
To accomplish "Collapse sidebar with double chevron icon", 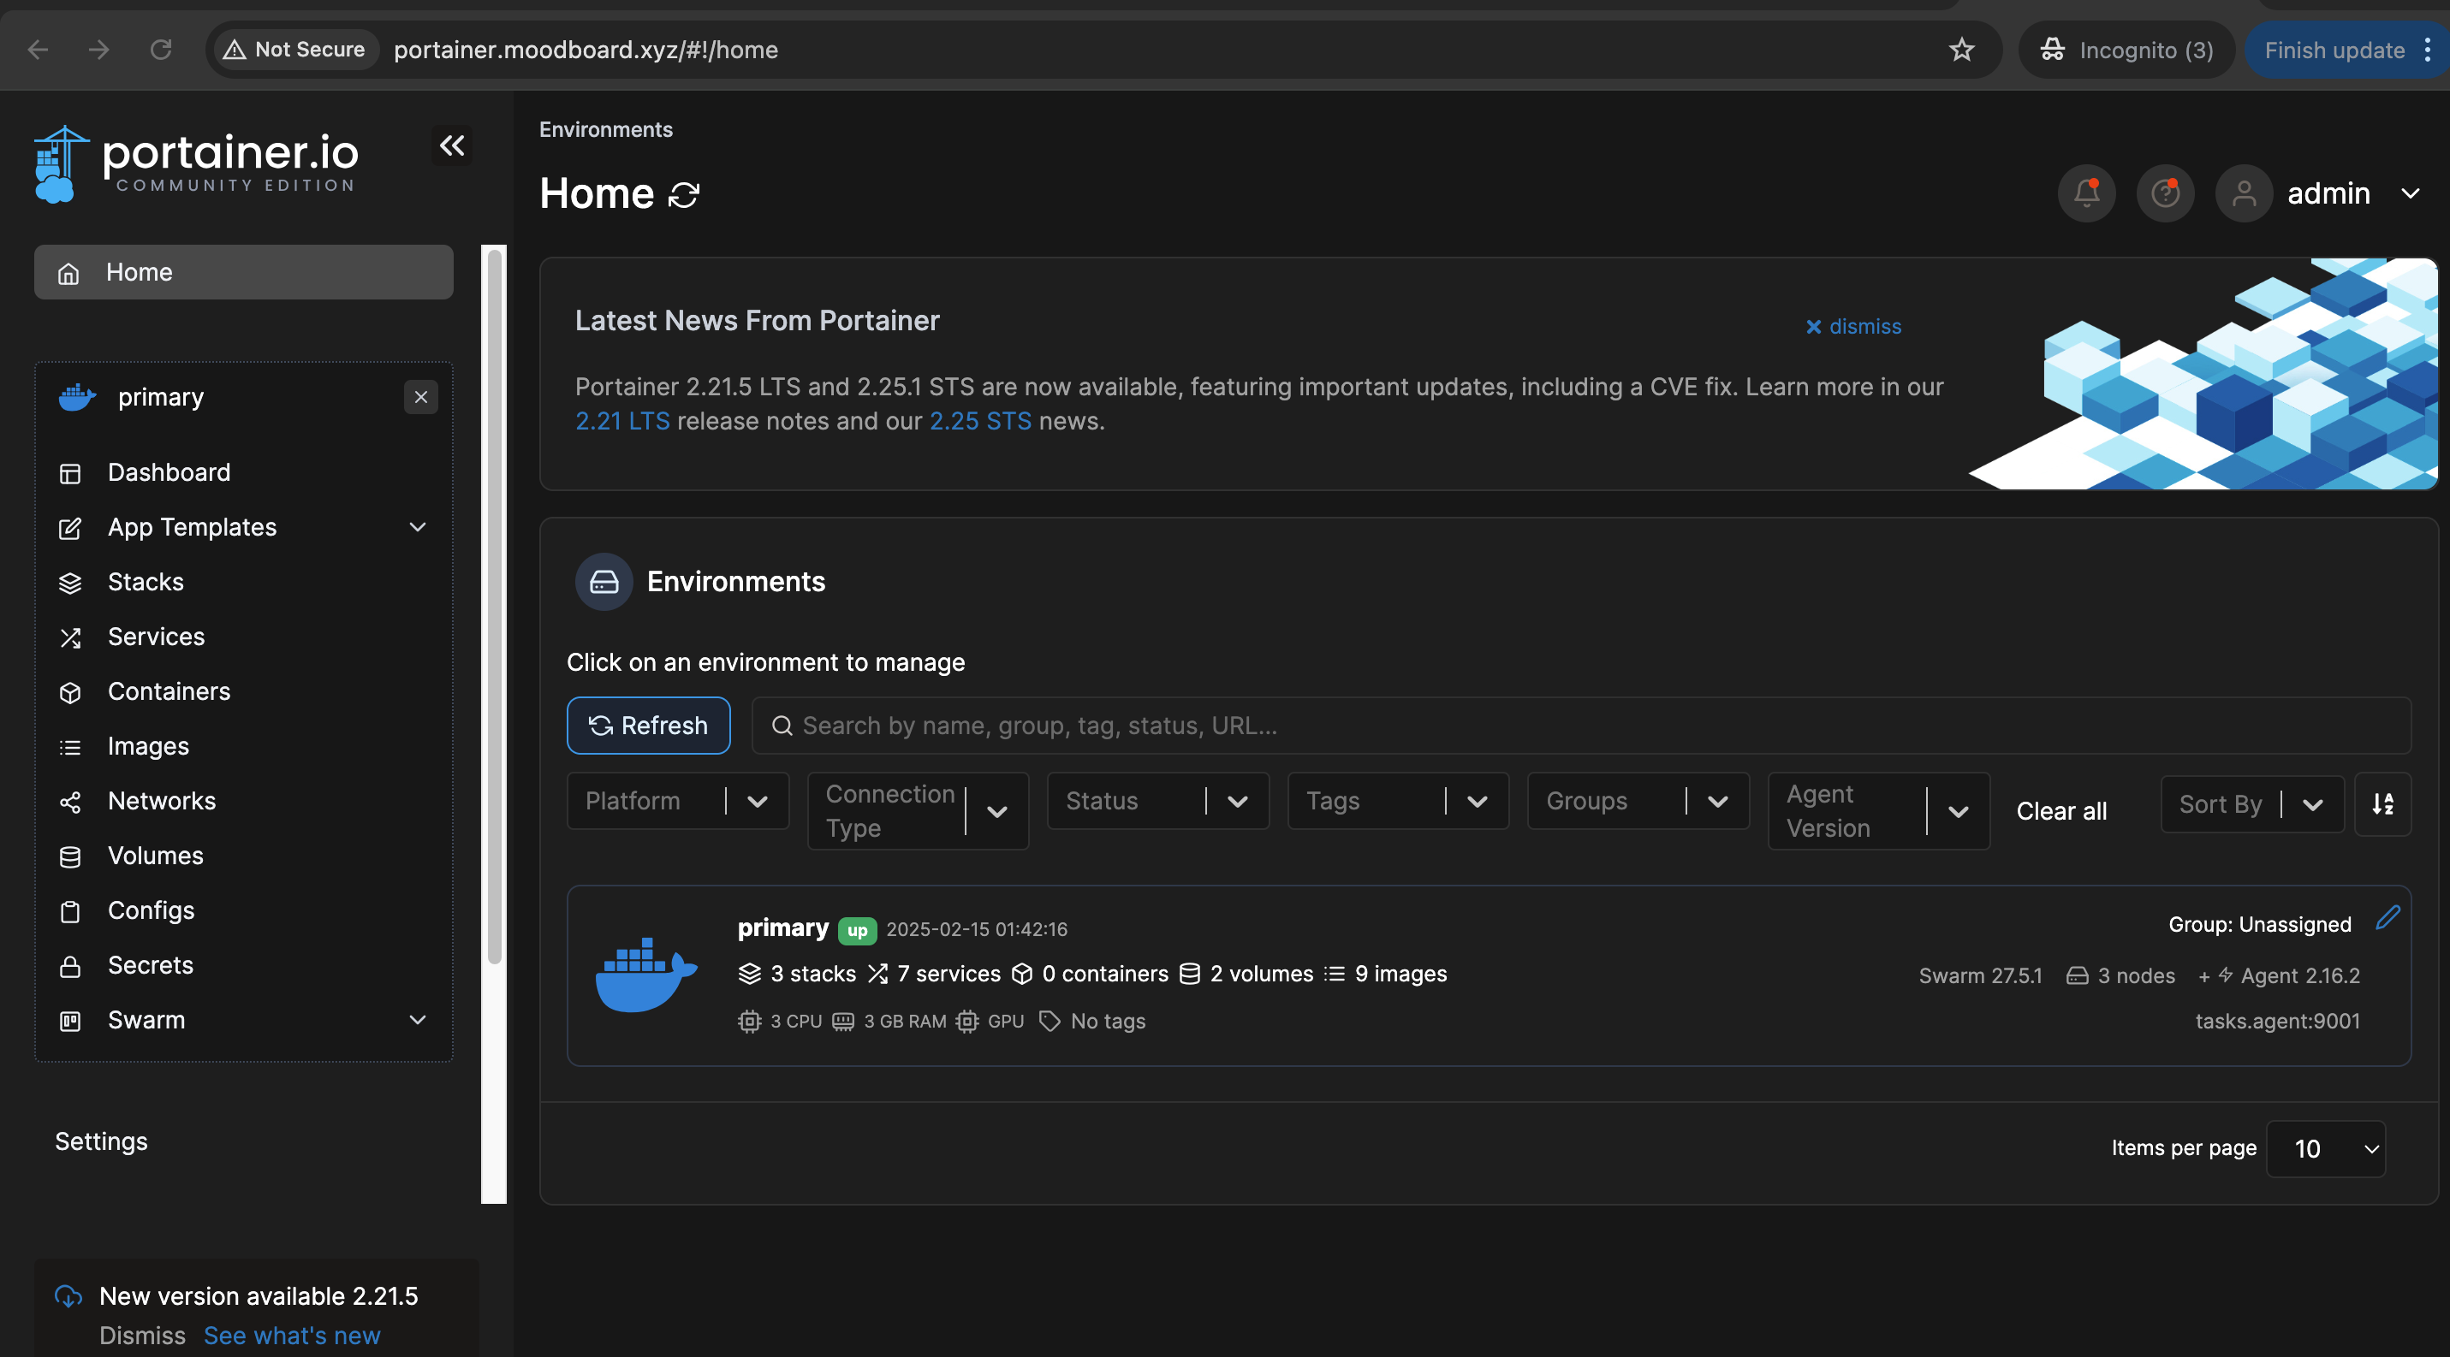I will pos(452,145).
